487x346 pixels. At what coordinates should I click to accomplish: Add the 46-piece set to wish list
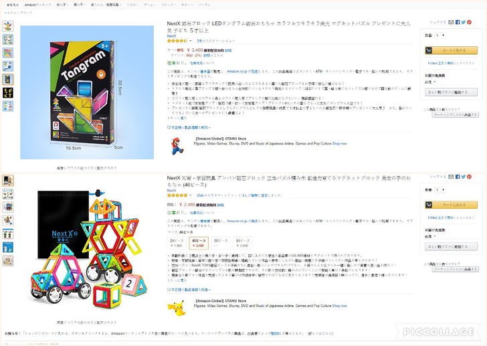451,246
